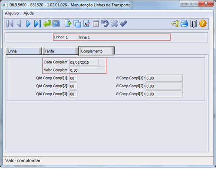Minimize the window

[184, 3]
